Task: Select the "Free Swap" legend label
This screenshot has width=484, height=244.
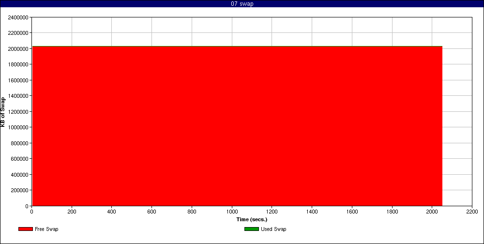Action: click(46, 229)
